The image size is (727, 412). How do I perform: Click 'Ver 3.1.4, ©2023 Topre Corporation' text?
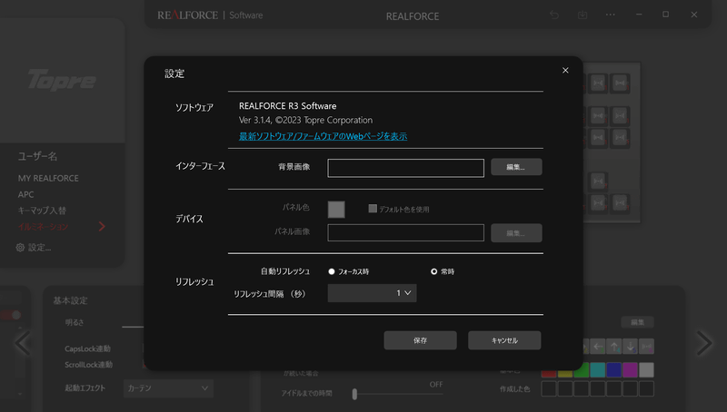(305, 120)
